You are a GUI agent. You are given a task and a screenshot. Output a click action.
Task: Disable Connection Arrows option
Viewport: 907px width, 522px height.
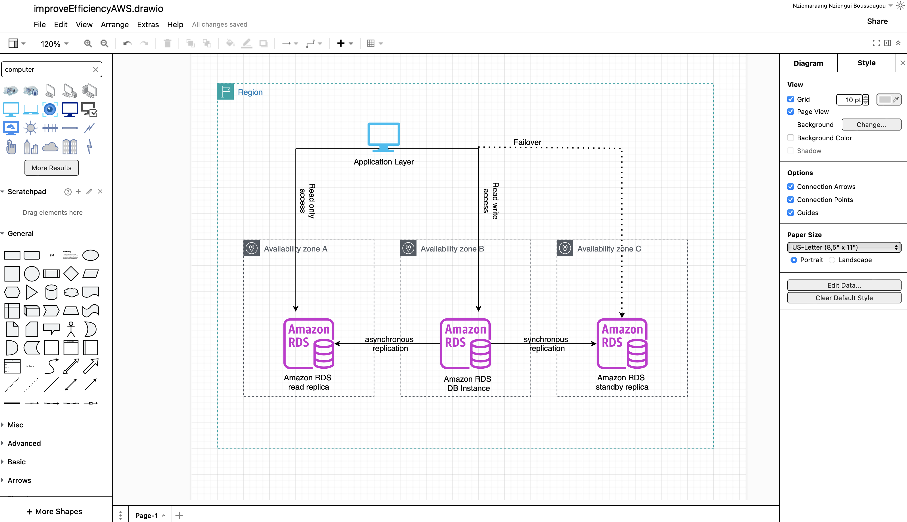[791, 187]
